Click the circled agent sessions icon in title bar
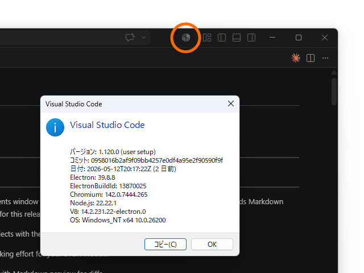The image size is (364, 273). pyautogui.click(x=186, y=38)
